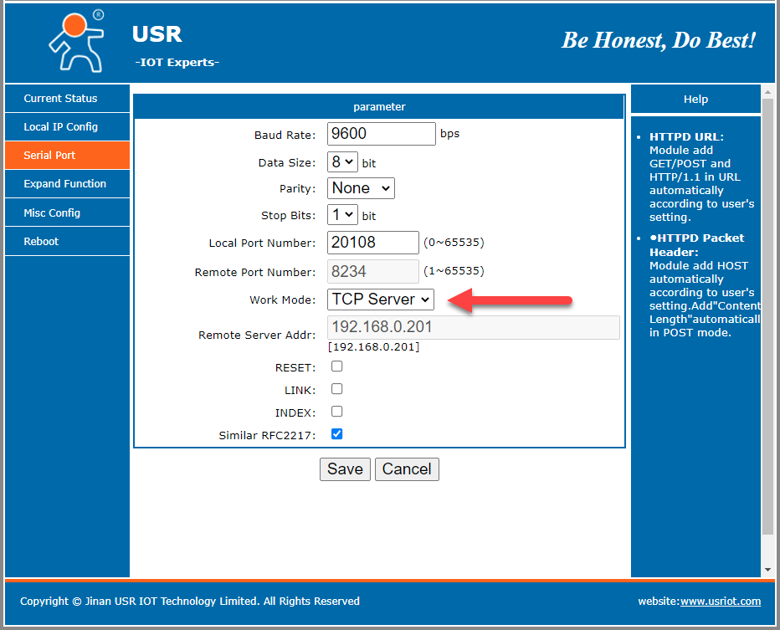Open the www.usriot.com website link
The width and height of the screenshot is (780, 630).
point(721,602)
